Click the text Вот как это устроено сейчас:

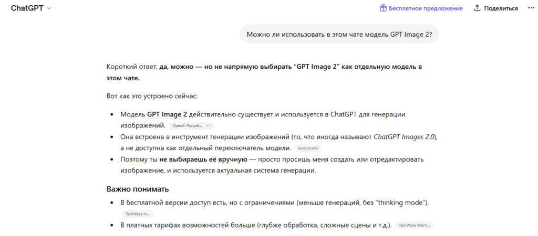(x=152, y=96)
